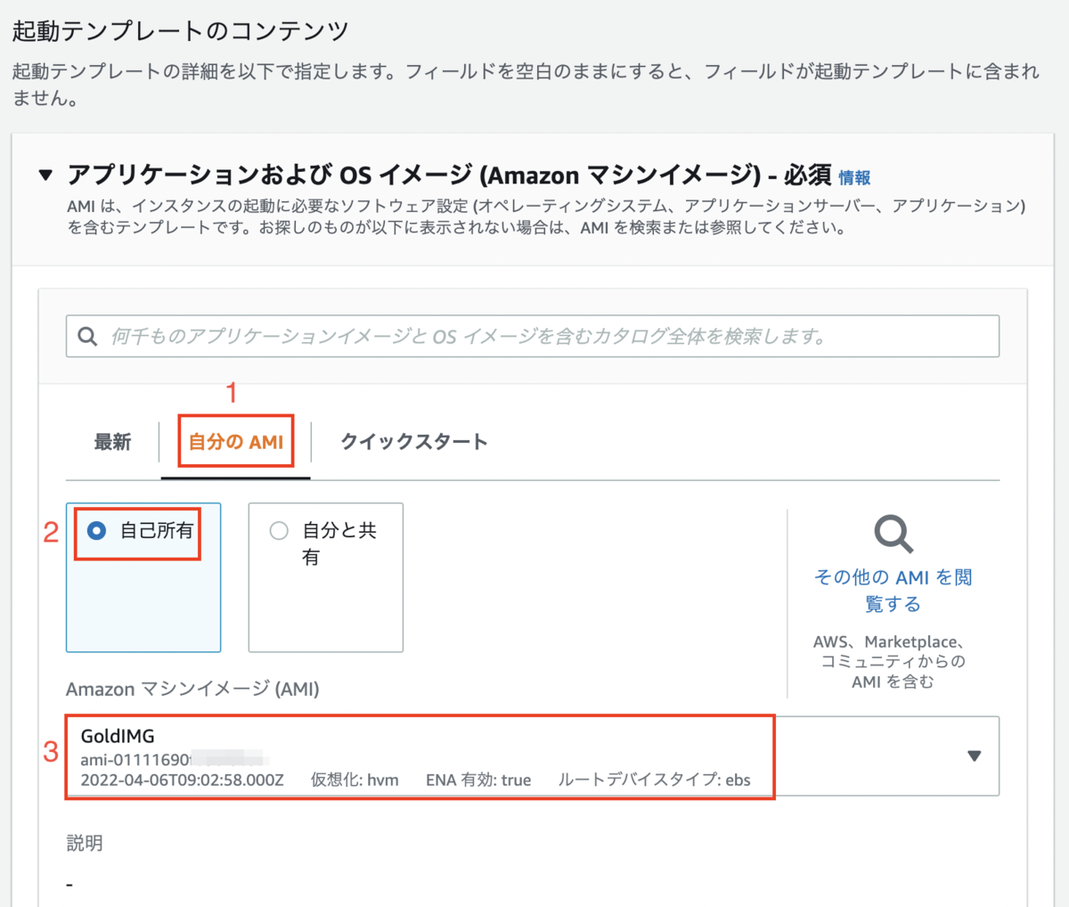Switch to the 自分の AMI tab
The height and width of the screenshot is (907, 1069).
tap(236, 442)
